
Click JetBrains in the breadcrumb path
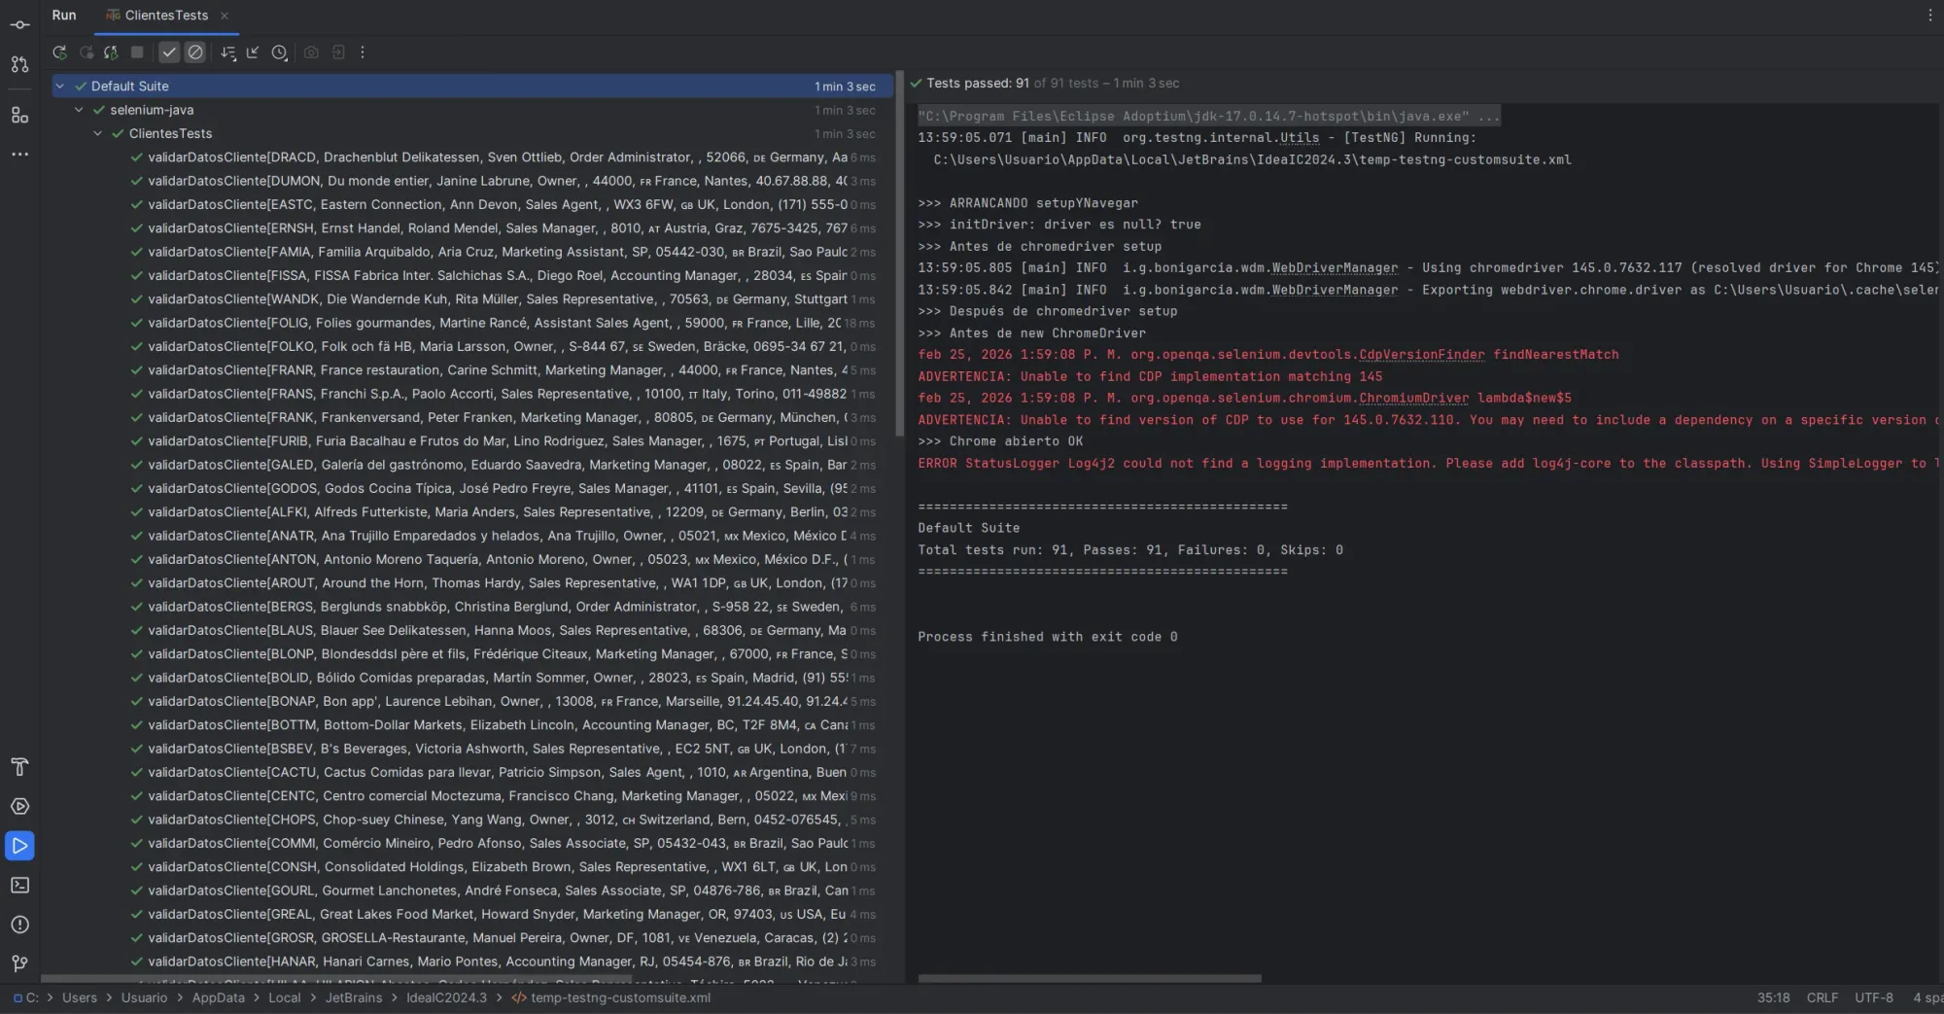(355, 997)
